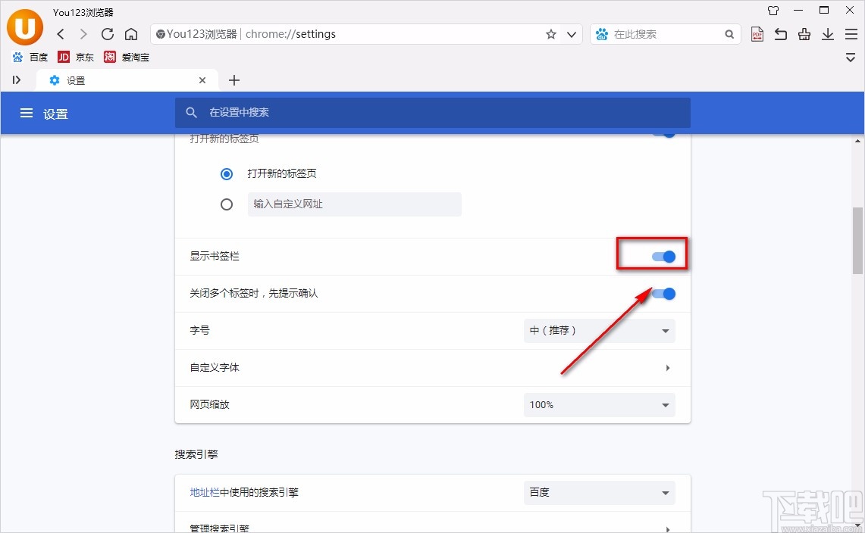
Task: Open the downloads icon in toolbar
Action: pos(827,34)
